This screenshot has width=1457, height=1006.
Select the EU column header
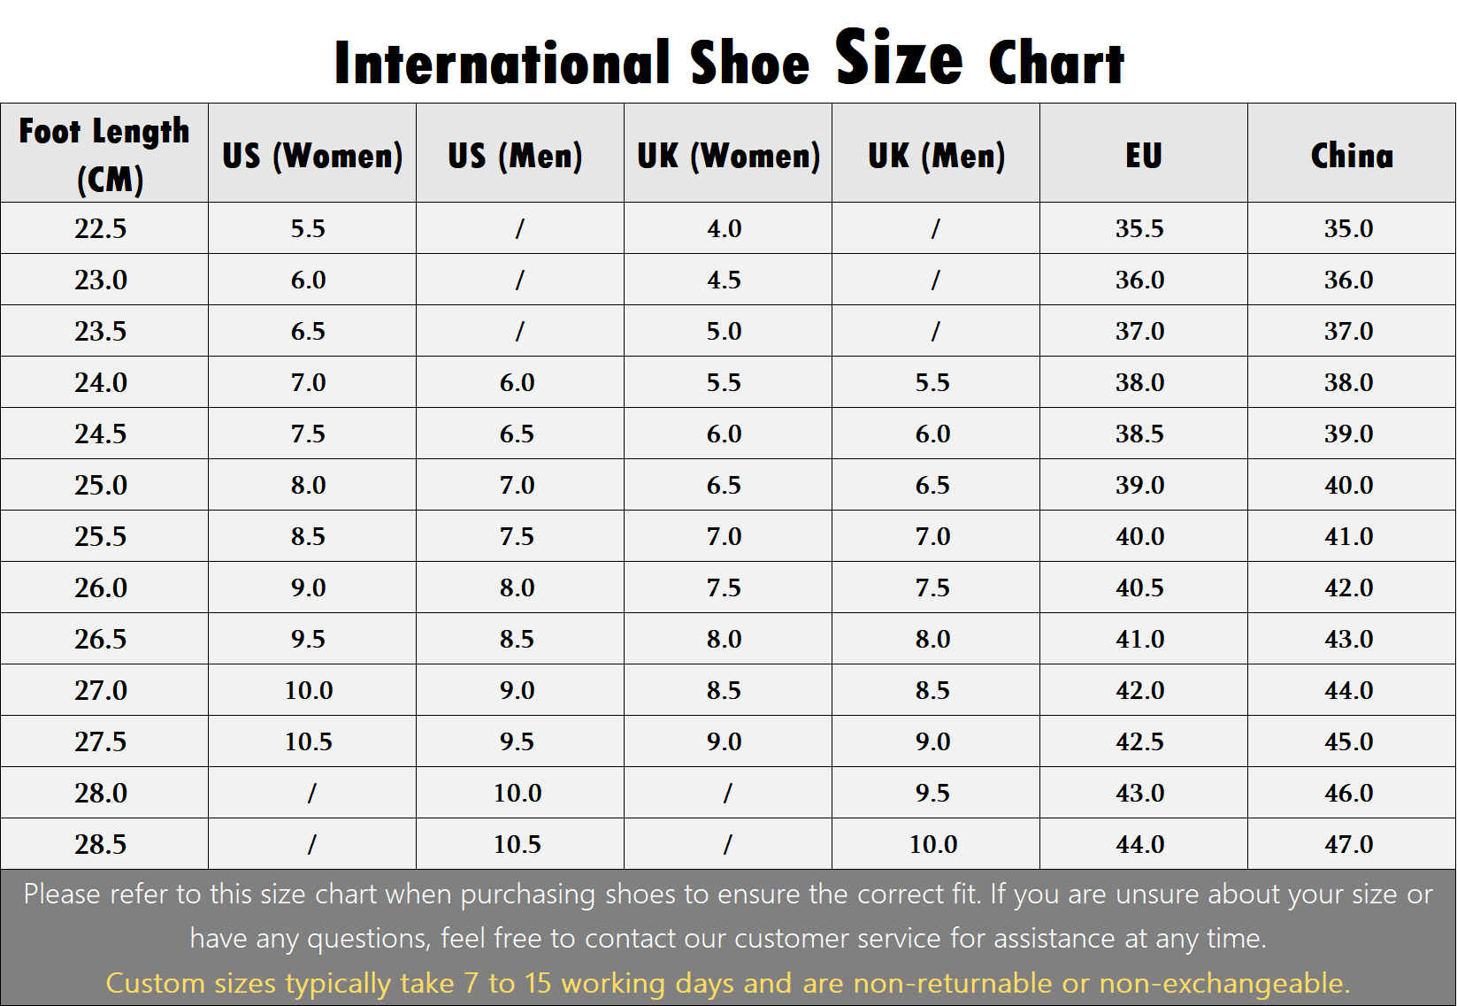pos(1144,153)
